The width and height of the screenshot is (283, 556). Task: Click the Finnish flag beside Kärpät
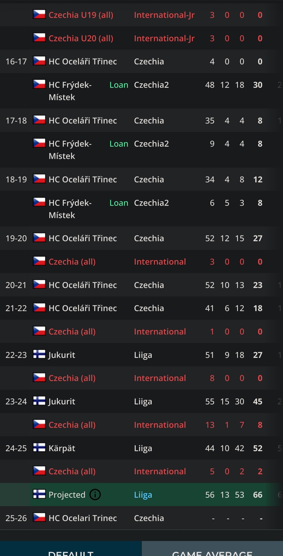39,447
